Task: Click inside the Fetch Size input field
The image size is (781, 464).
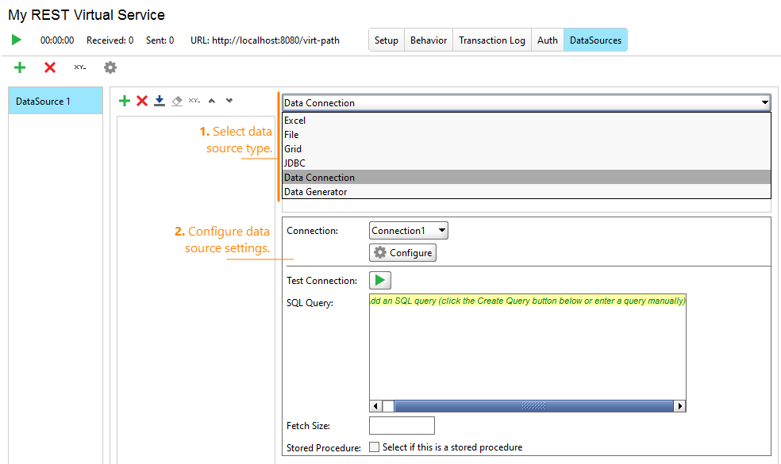Action: click(x=401, y=425)
